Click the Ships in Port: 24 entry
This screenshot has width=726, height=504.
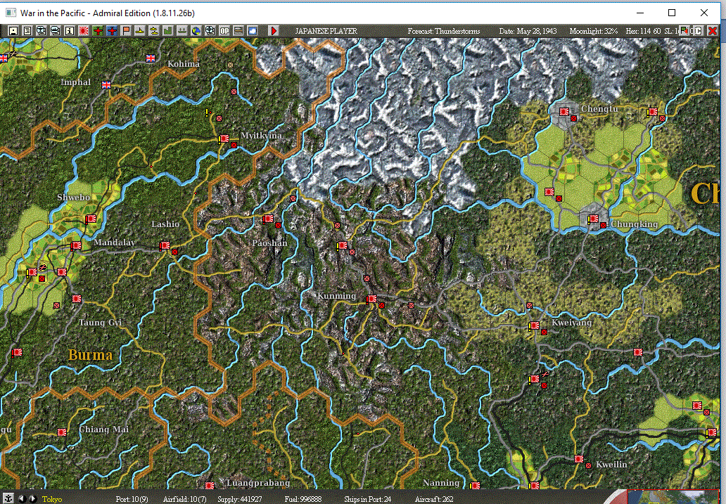coord(368,499)
